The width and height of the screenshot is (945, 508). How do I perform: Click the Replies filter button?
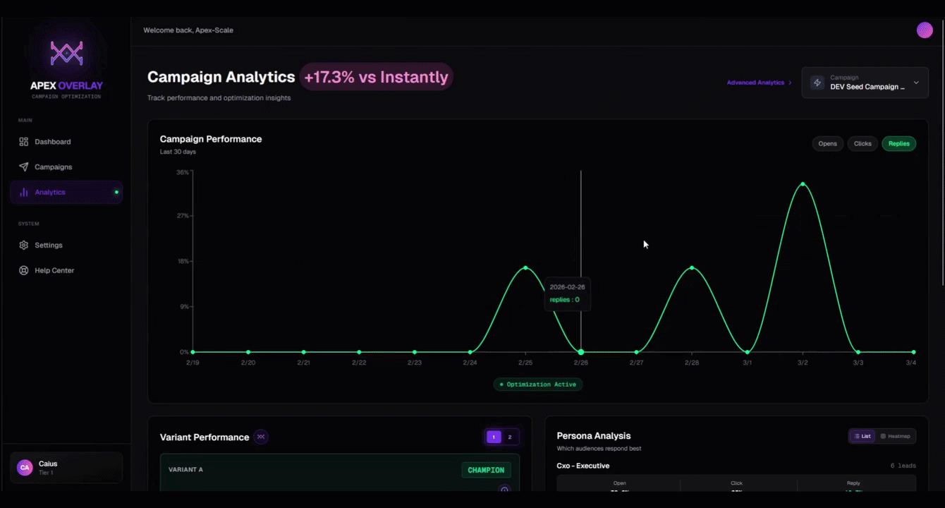(x=898, y=143)
